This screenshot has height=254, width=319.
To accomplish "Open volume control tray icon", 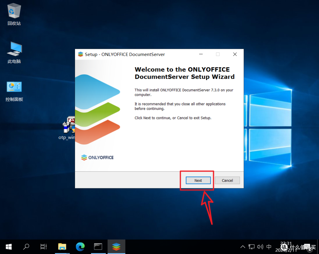I will (x=260, y=247).
